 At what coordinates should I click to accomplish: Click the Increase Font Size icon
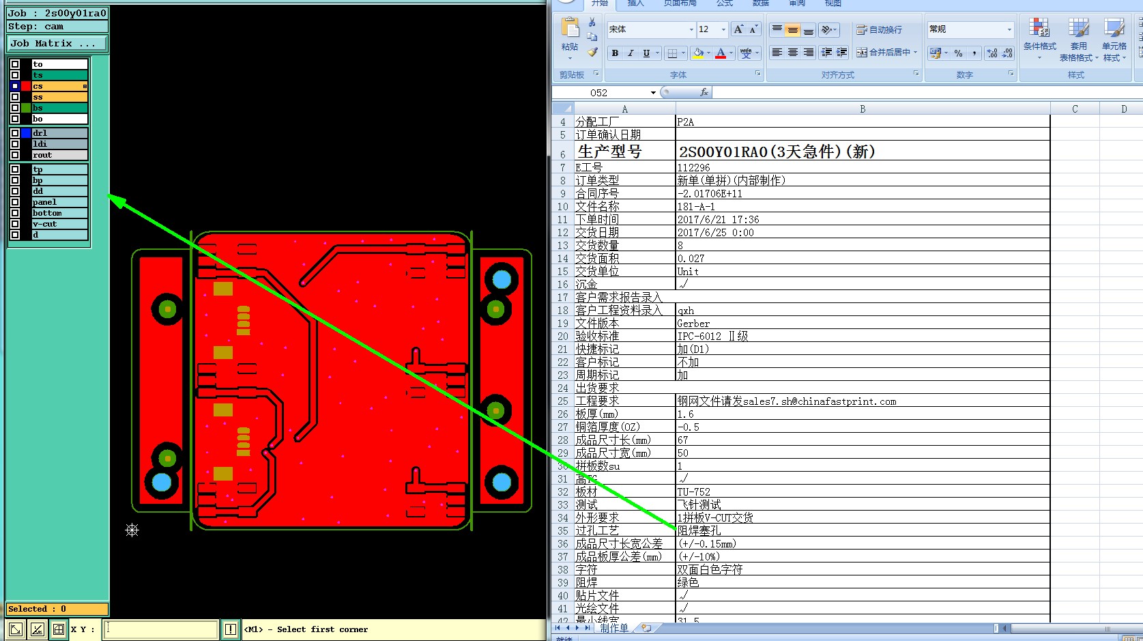738,29
